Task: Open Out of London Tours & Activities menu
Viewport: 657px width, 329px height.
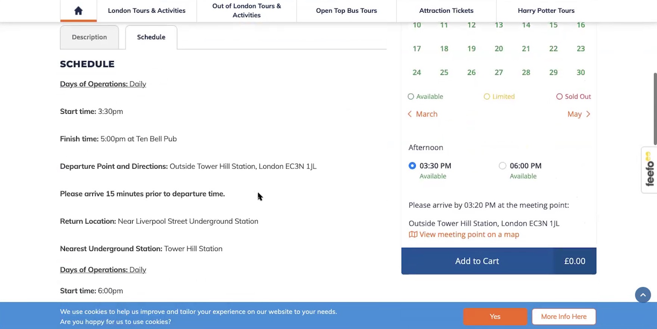Action: 246,10
